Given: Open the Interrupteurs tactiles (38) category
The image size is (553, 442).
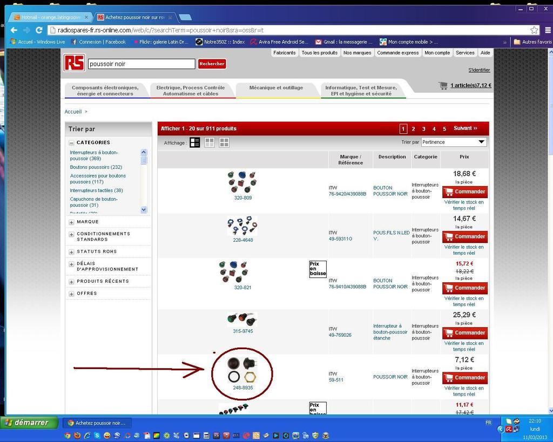Looking at the screenshot, I should [96, 191].
